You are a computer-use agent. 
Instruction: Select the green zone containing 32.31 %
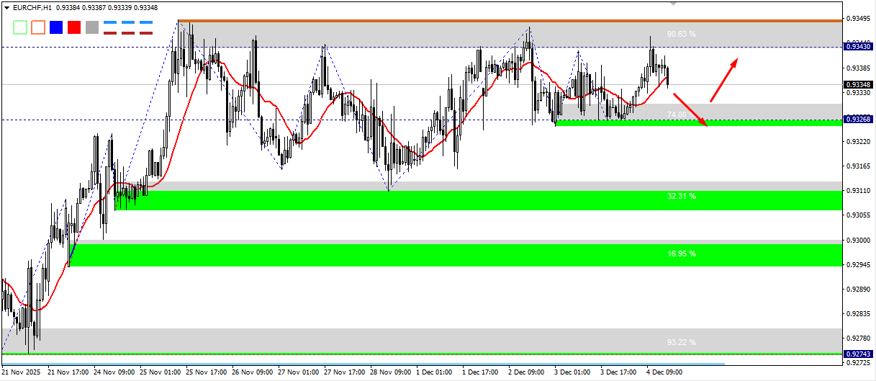[x=478, y=200]
